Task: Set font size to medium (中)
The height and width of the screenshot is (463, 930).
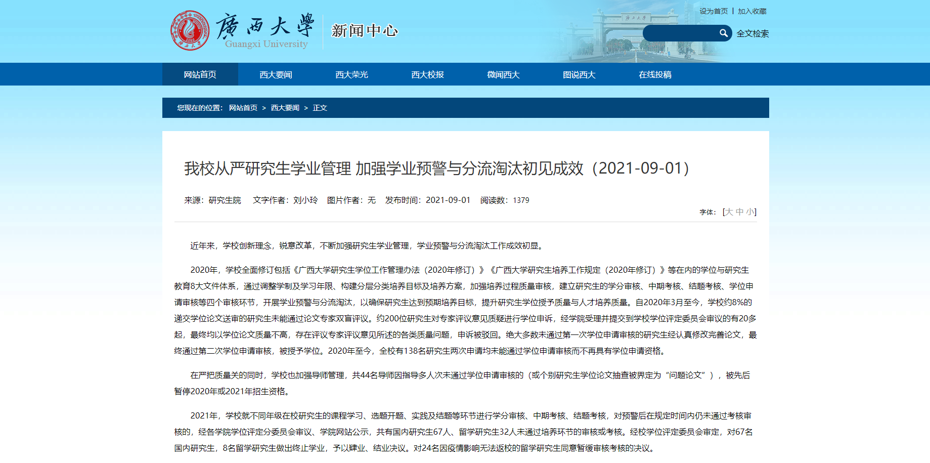Action: pyautogui.click(x=739, y=212)
